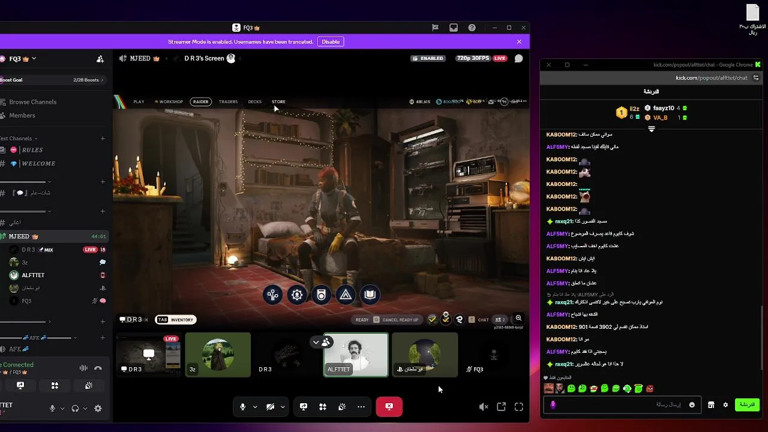Open Kick chat shop icon
Image resolution: width=768 pixels, height=432 pixels.
point(711,405)
